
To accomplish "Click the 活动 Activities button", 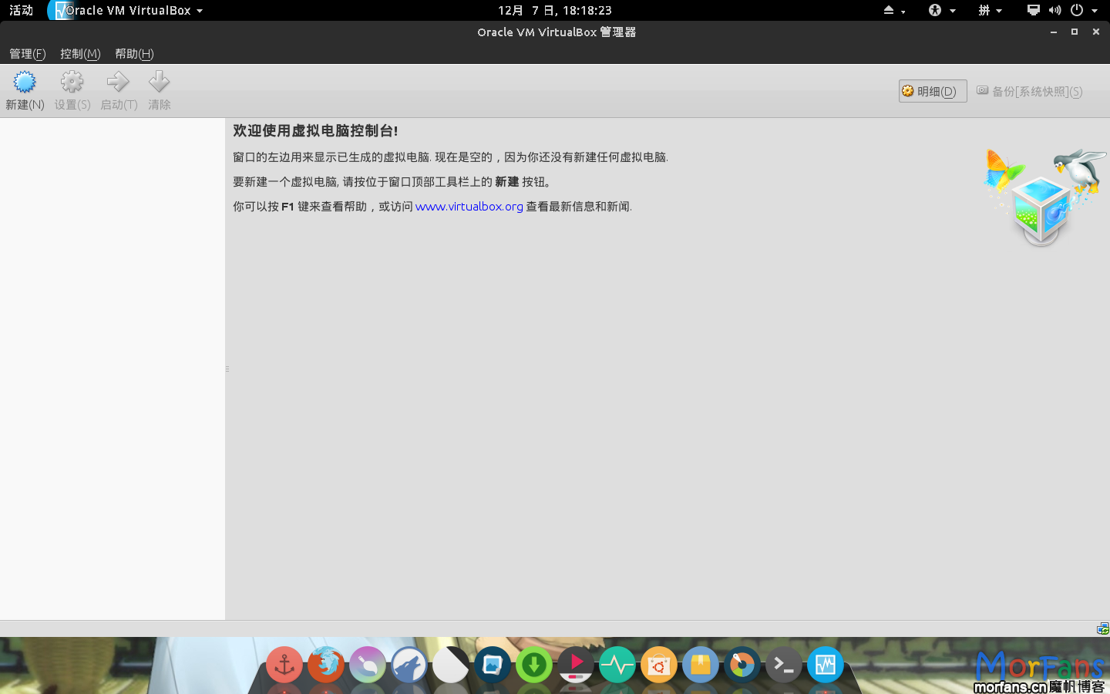I will click(21, 10).
